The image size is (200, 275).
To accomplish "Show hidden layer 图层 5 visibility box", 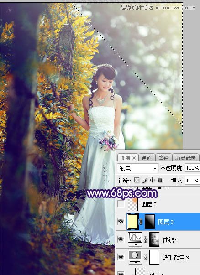I will 121,204.
